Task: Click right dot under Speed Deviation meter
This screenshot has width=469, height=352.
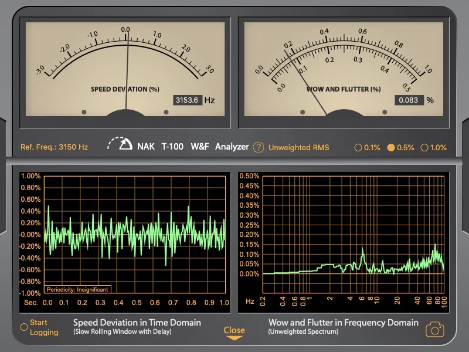Action: pos(165,111)
